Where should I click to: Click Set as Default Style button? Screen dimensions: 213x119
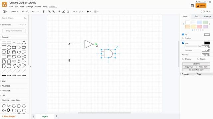click(196, 70)
